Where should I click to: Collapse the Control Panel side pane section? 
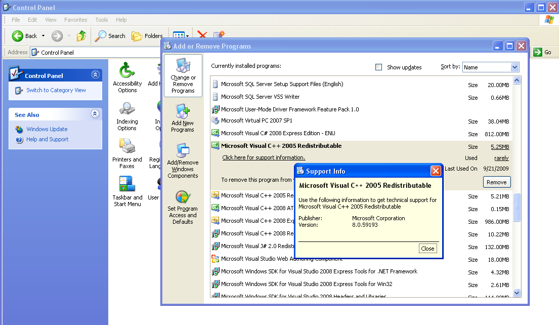[95, 75]
